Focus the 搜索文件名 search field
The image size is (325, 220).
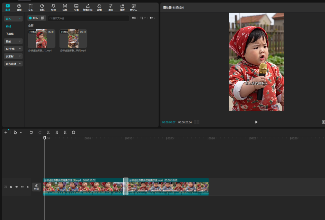88,18
